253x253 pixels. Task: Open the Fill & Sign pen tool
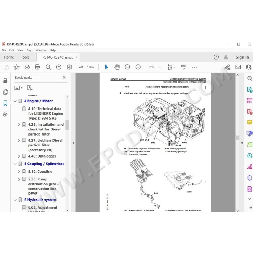249,167
